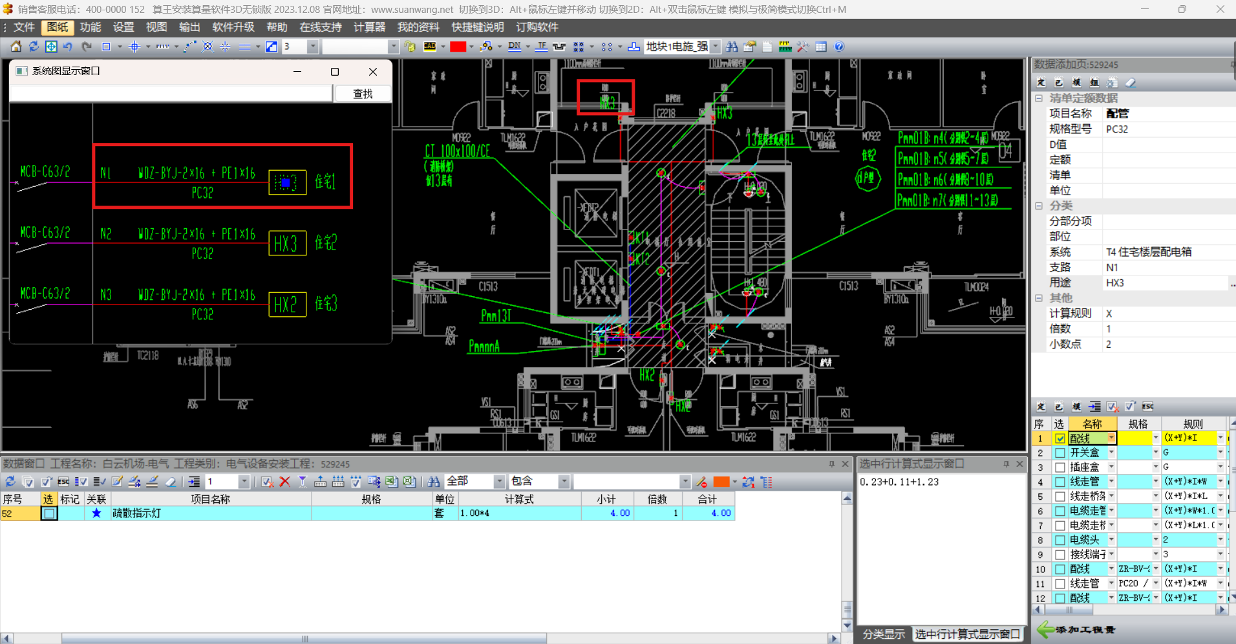Check the 配线 checkbox in row 10

point(1060,569)
